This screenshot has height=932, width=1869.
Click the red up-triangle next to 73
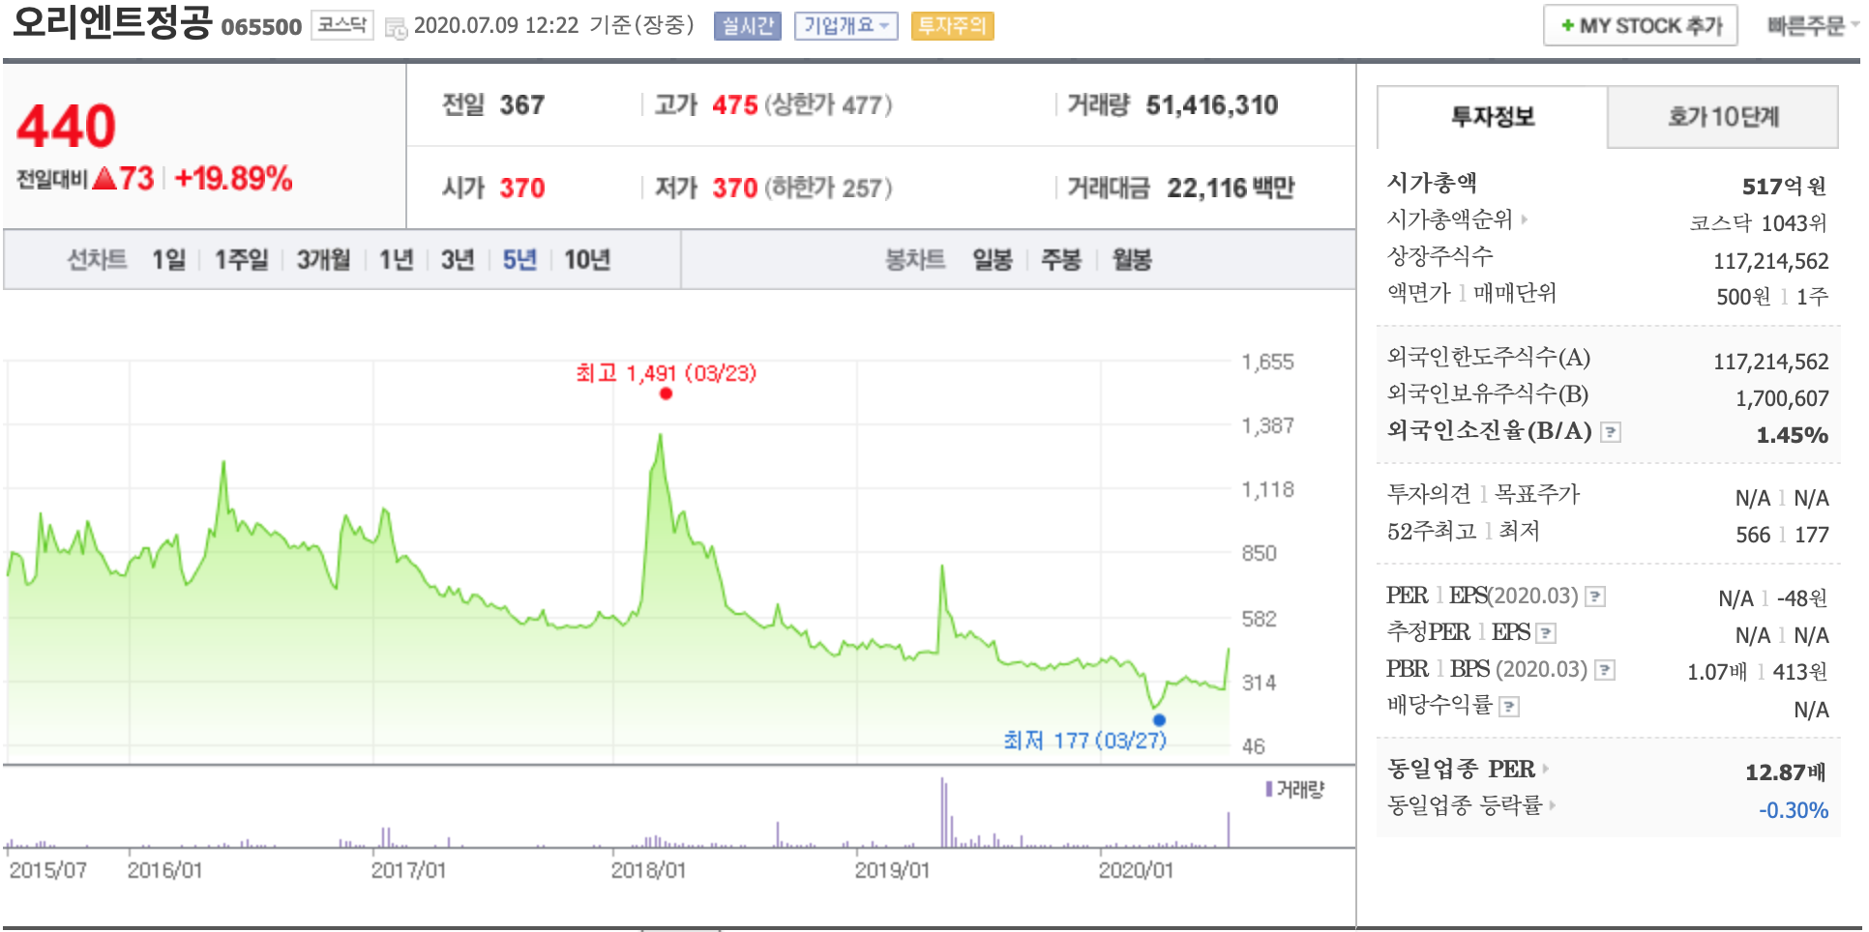coord(104,178)
